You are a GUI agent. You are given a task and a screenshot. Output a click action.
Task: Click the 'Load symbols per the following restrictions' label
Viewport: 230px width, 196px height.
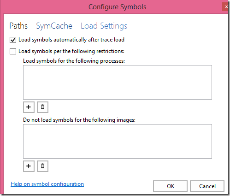[x=71, y=51]
